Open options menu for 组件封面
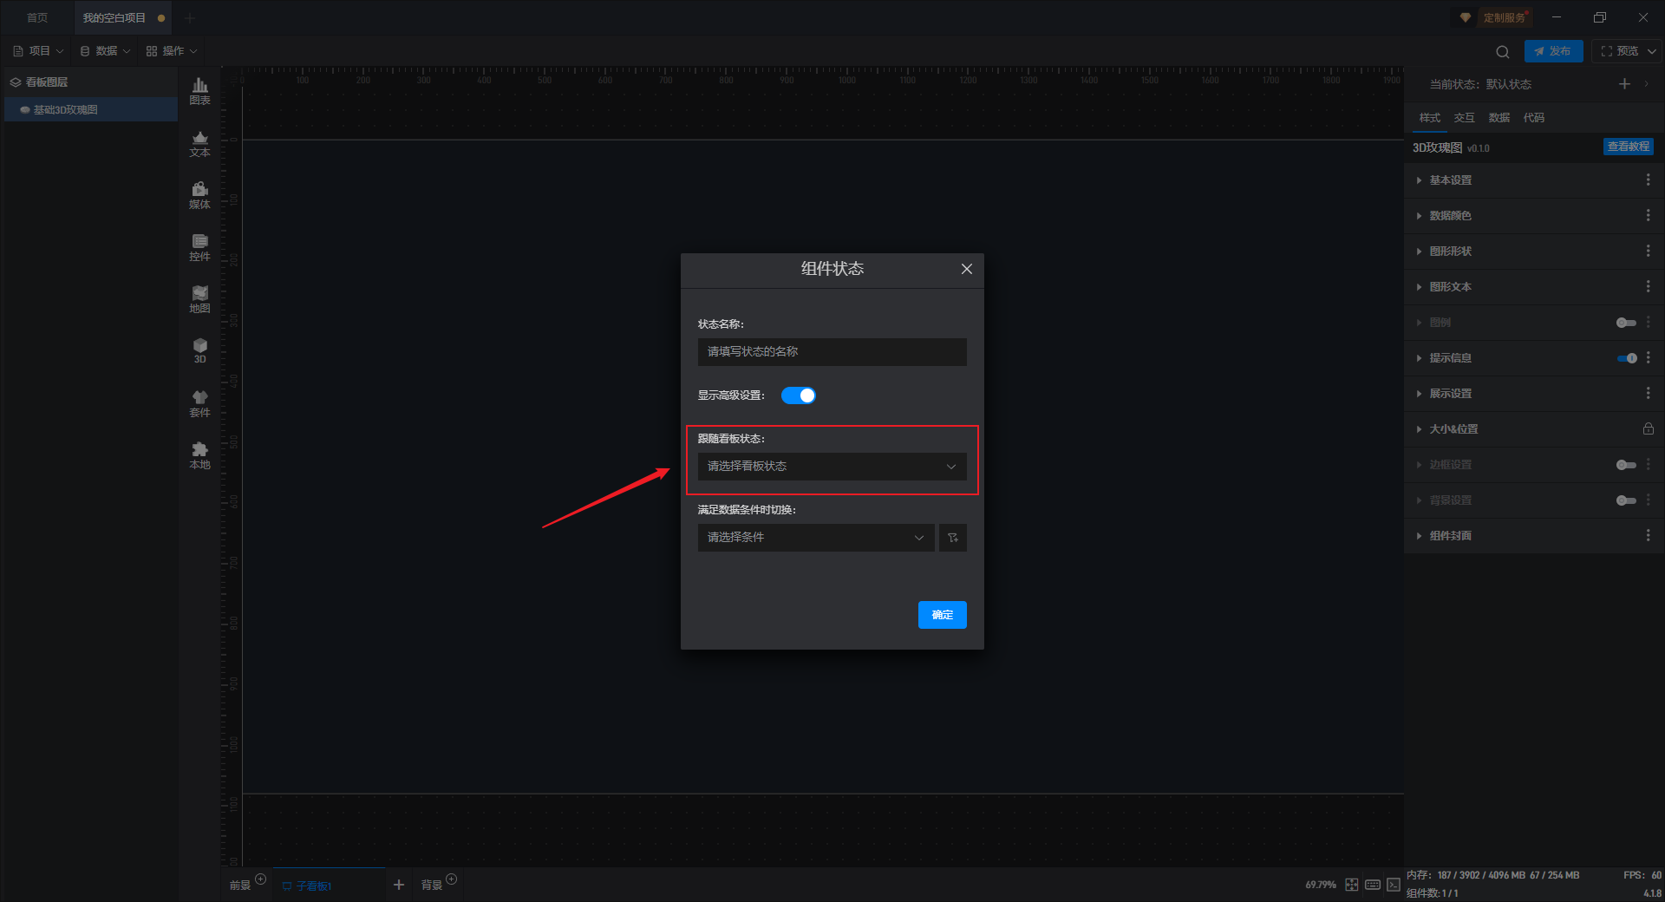The image size is (1665, 902). [1648, 535]
